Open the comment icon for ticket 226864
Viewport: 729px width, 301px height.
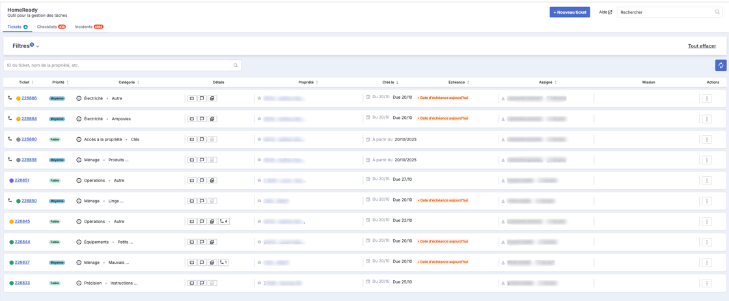[x=202, y=119]
